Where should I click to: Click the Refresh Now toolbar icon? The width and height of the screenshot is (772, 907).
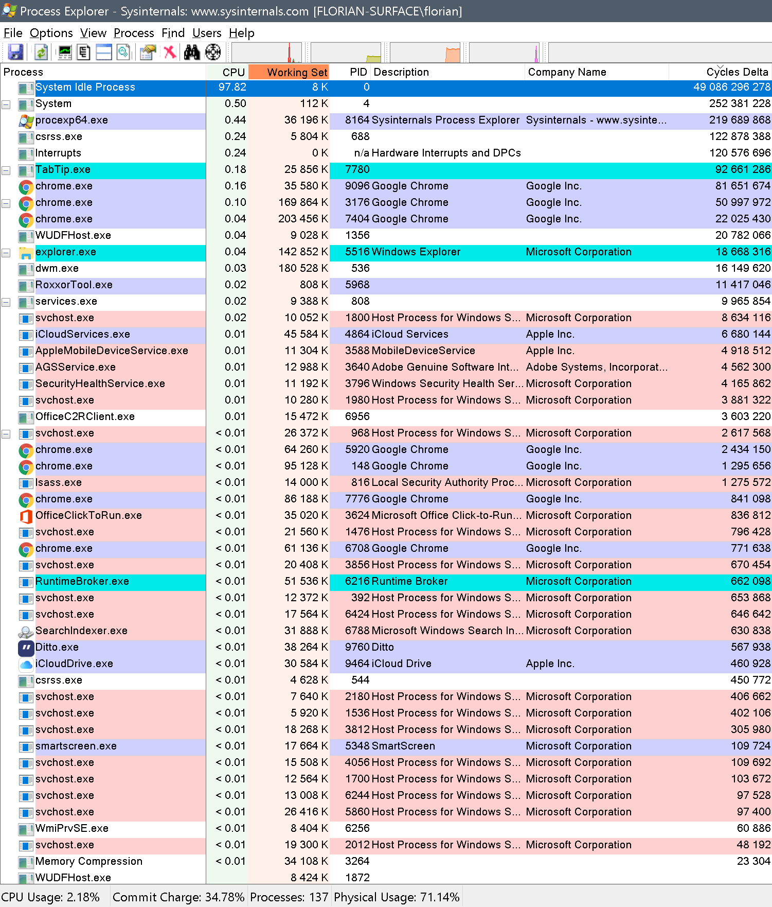[41, 52]
